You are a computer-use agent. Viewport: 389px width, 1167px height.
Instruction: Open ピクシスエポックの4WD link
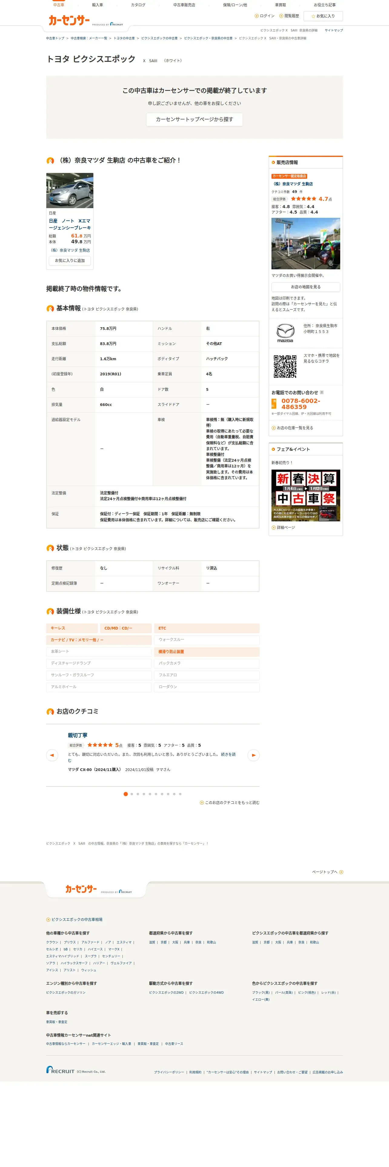tap(206, 992)
